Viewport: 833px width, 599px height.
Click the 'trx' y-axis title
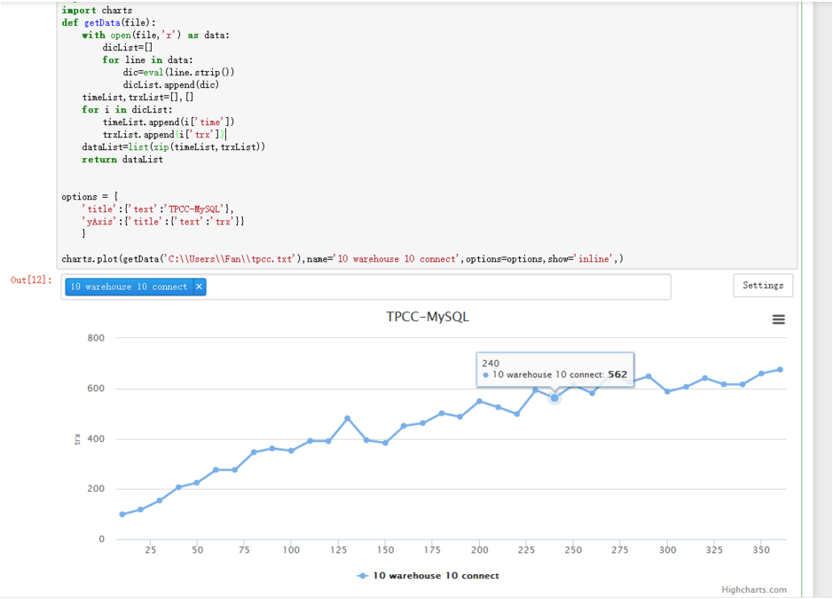coord(77,439)
